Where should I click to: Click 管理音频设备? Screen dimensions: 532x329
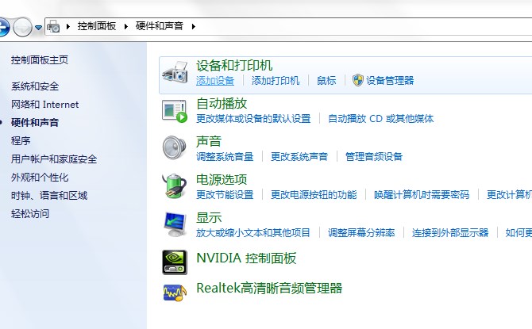coord(374,156)
